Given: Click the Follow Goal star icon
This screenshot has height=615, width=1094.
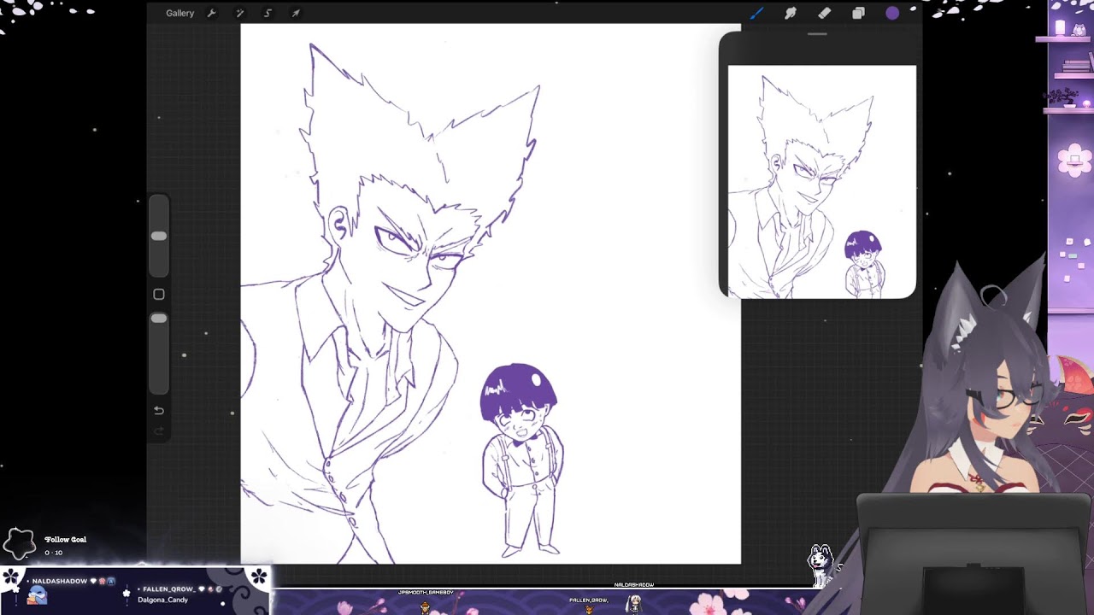Looking at the screenshot, I should 20,543.
